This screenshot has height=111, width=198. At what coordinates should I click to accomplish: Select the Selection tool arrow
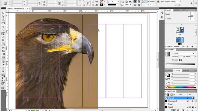(3, 13)
